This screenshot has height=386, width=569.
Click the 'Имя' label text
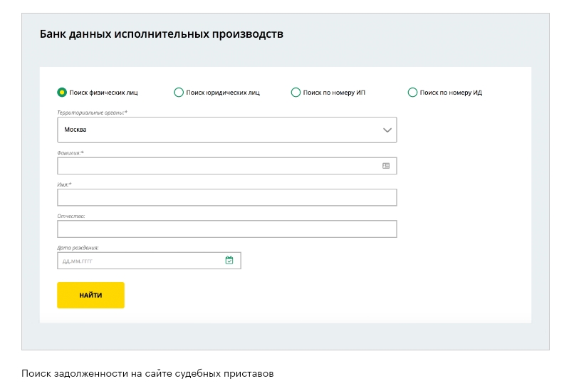tap(65, 184)
